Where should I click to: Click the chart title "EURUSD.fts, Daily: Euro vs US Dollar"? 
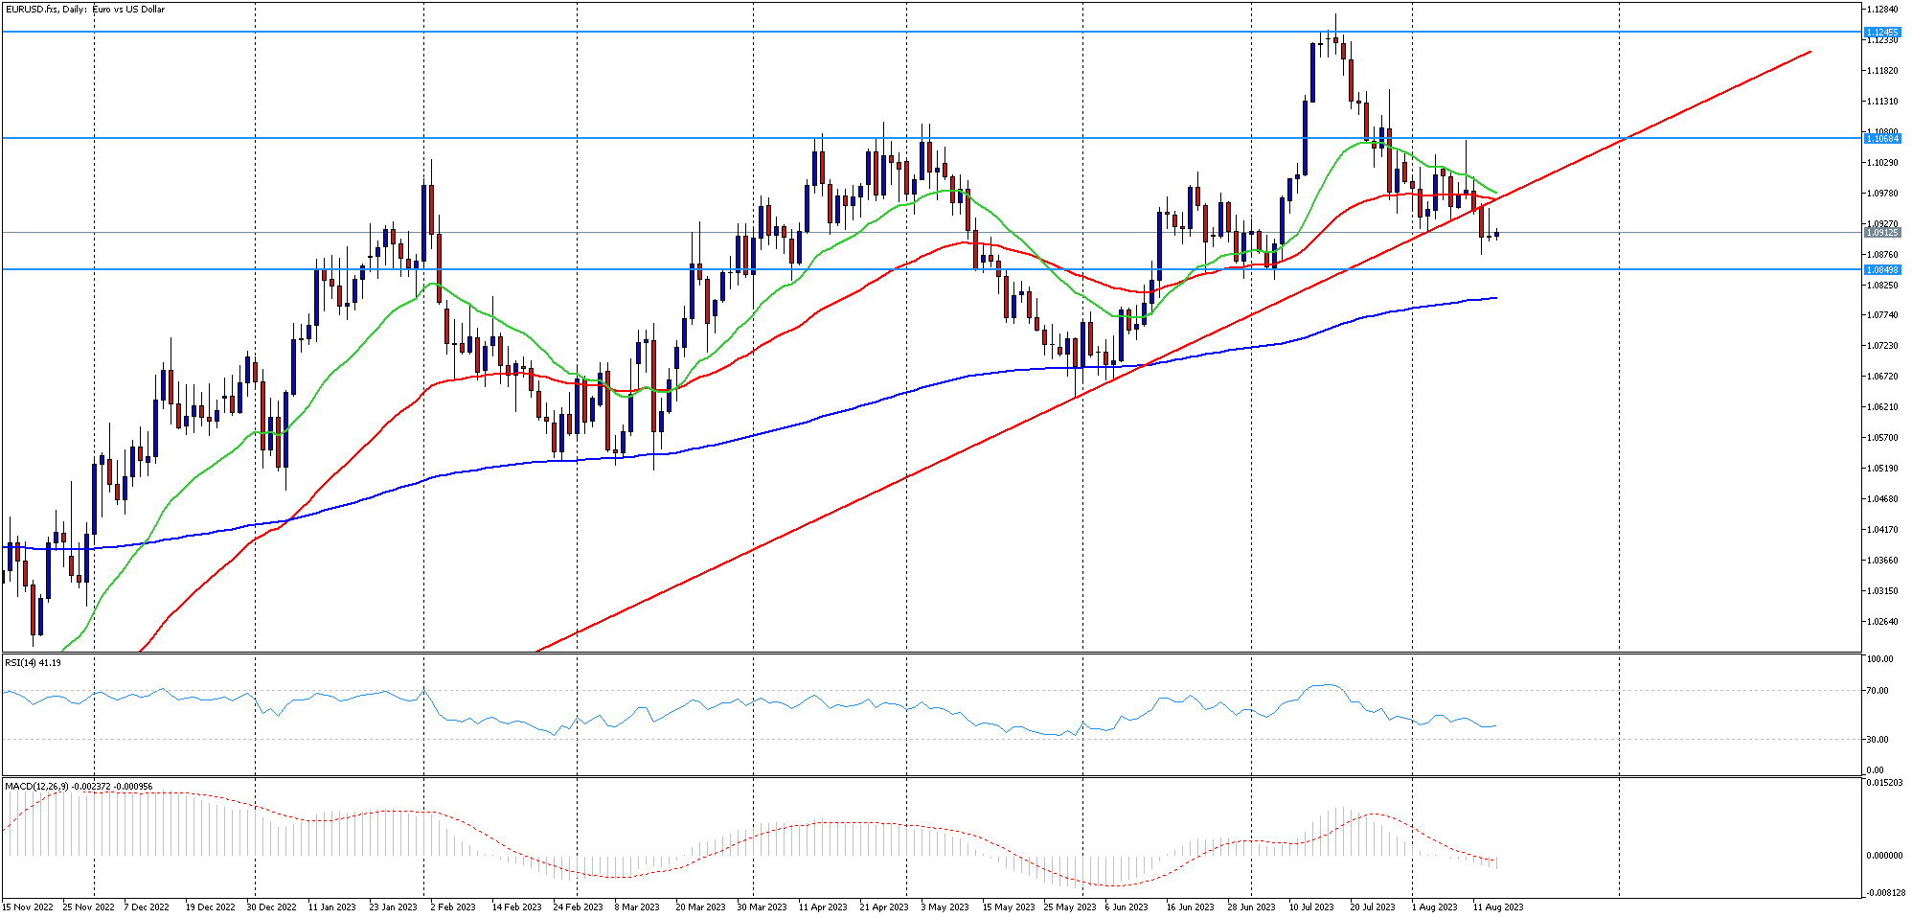85,10
